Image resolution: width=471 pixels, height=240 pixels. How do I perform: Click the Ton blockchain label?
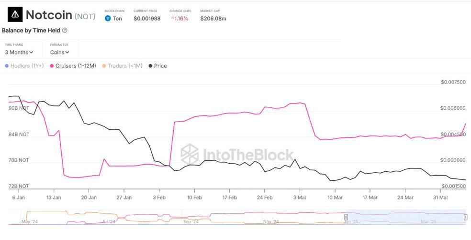117,19
